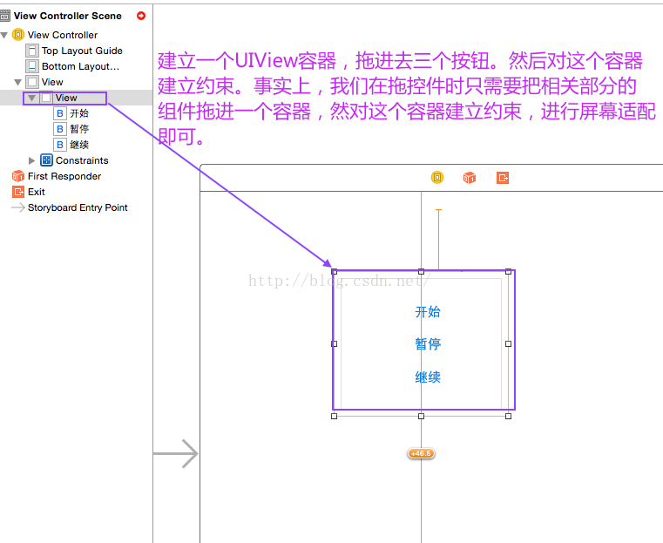Image resolution: width=663 pixels, height=543 pixels.
Task: Select Bottom Layout… row
Action: 80,66
